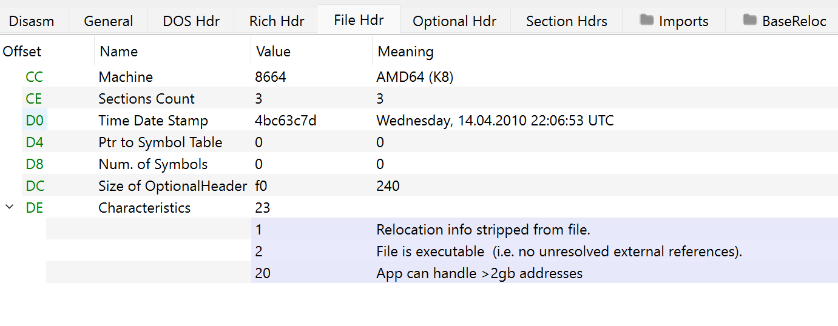
Task: Click the Value column header
Action: click(273, 52)
